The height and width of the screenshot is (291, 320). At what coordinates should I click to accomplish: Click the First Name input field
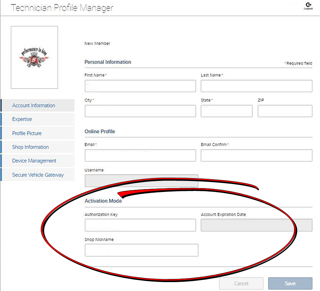pyautogui.click(x=140, y=86)
